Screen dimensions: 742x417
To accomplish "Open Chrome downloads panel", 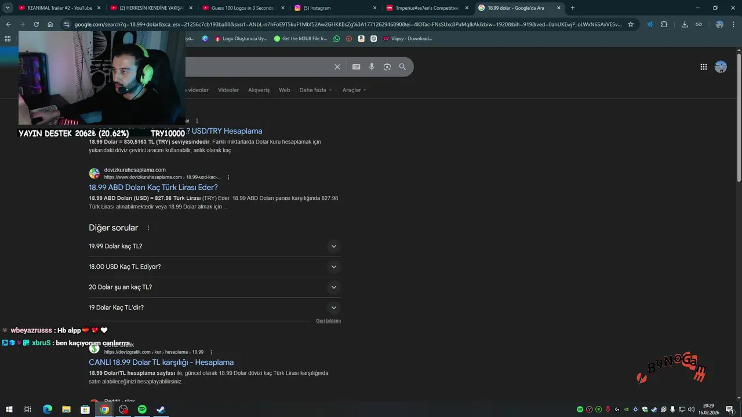I will coord(685,24).
